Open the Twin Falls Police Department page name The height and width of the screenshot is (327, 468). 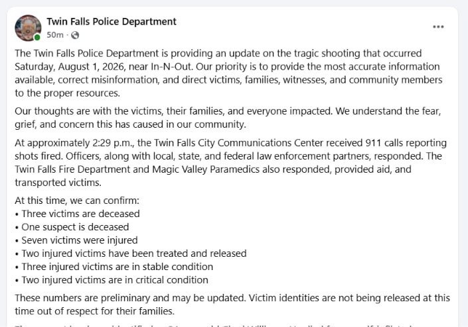(x=112, y=21)
